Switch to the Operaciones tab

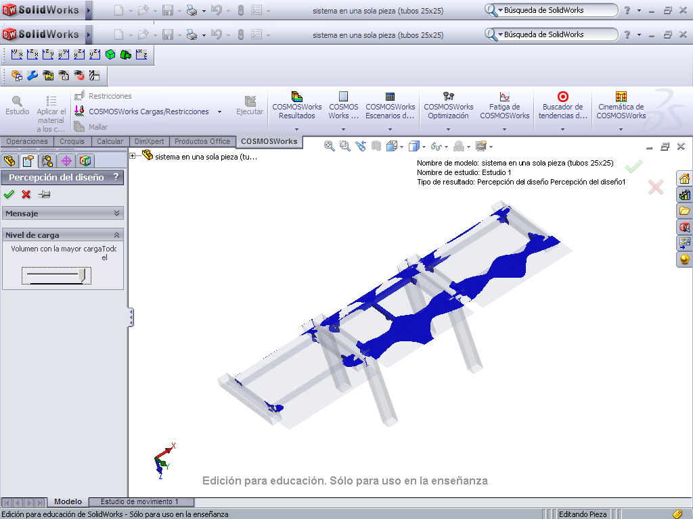point(26,141)
